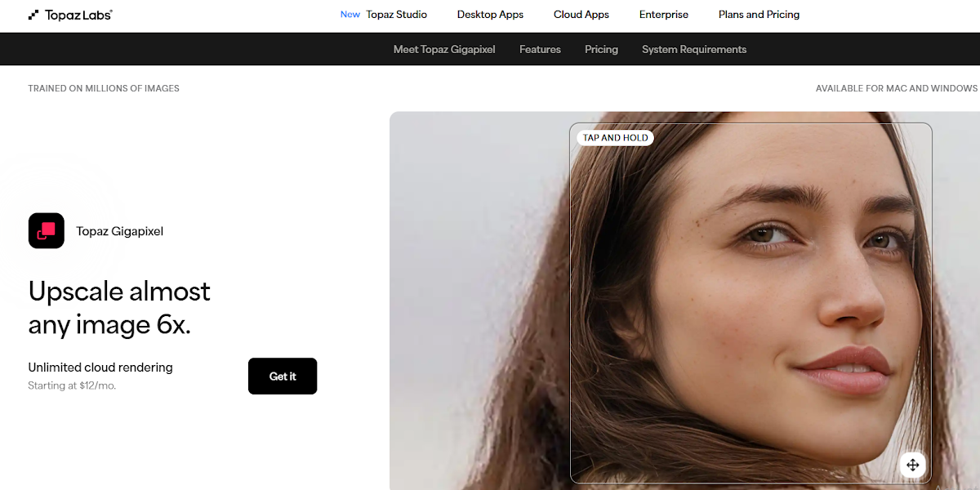The height and width of the screenshot is (490, 980).
Task: Open Plans and Pricing
Action: 759,15
